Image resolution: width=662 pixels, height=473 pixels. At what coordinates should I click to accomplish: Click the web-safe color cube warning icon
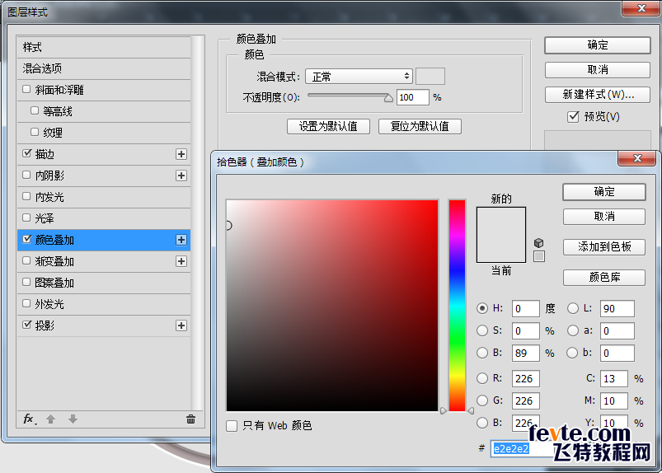click(x=538, y=243)
